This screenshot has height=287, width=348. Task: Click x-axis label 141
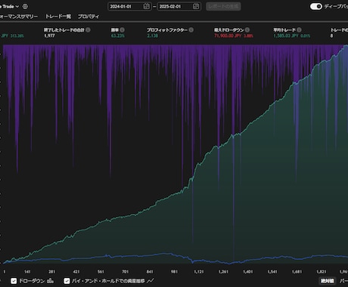[x=27, y=272]
